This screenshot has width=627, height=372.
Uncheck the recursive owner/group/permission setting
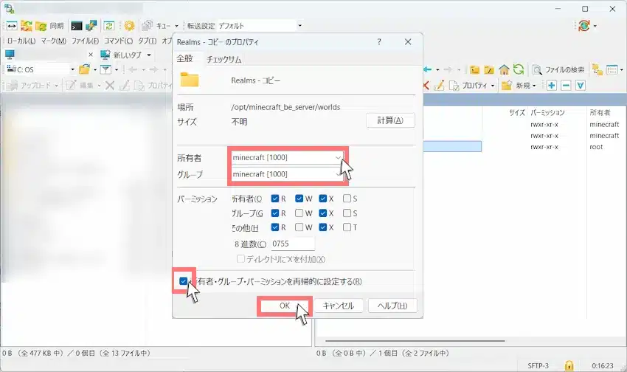183,281
